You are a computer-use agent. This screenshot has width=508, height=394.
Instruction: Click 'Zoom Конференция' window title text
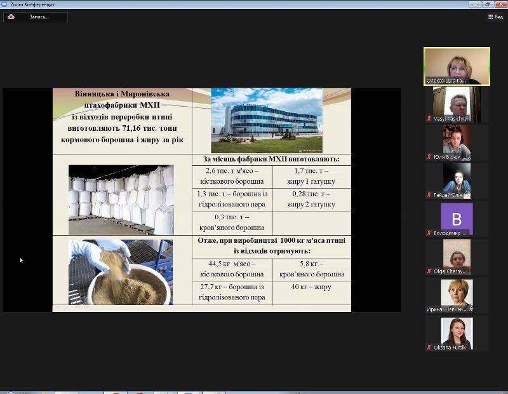[x=32, y=4]
